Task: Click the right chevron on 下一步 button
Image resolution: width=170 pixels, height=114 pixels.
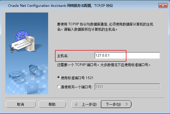Action: (126, 104)
